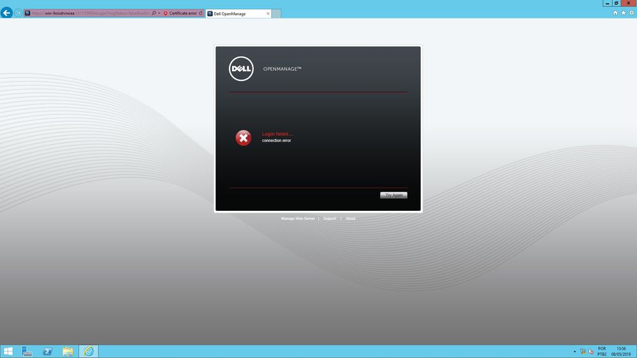
Task: Open the Windows Start menu
Action: (x=8, y=351)
